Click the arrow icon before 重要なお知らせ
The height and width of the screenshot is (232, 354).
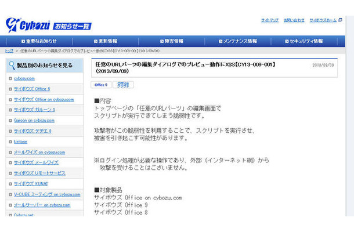coord(23,41)
